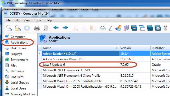This screenshot has height=96, width=170.
Task: Click the dark window with pencil icon
Action: click(x=134, y=28)
